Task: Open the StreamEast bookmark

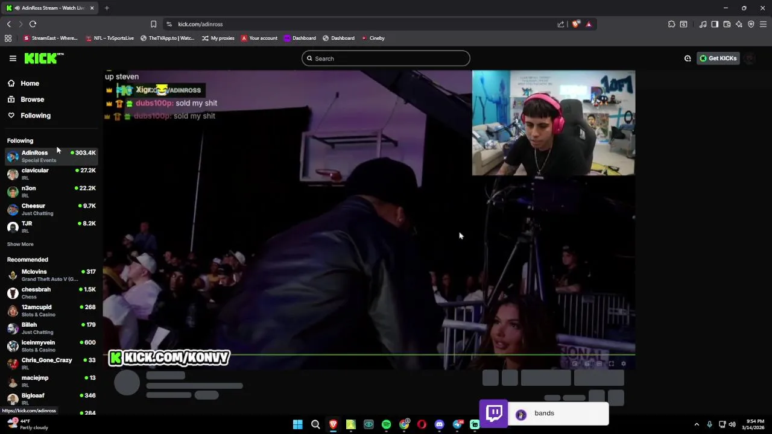Action: 51,38
